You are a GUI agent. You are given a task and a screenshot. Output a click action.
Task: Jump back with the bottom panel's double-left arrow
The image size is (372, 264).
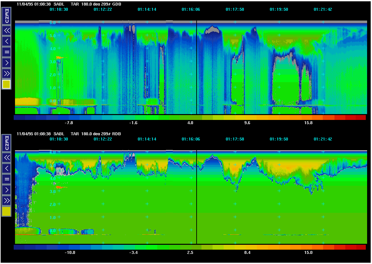(x=7, y=158)
